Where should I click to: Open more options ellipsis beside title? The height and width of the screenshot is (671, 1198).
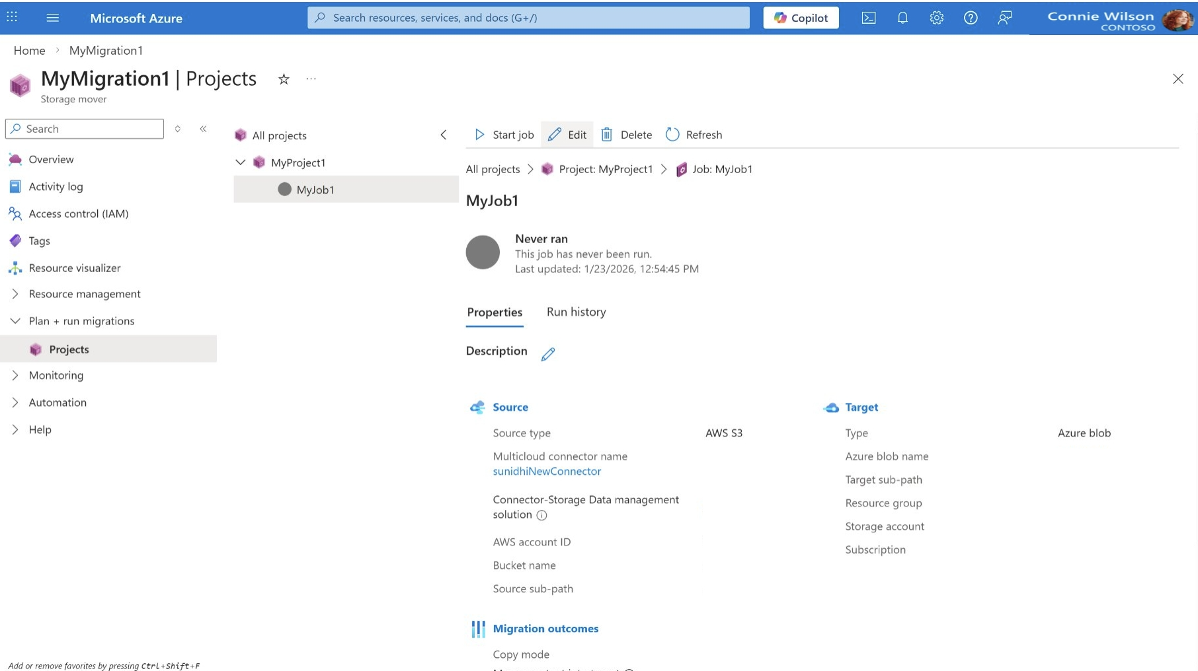pos(311,79)
